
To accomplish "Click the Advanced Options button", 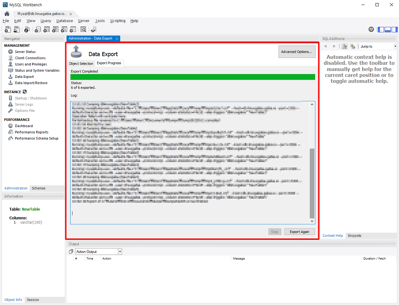I will tap(297, 52).
